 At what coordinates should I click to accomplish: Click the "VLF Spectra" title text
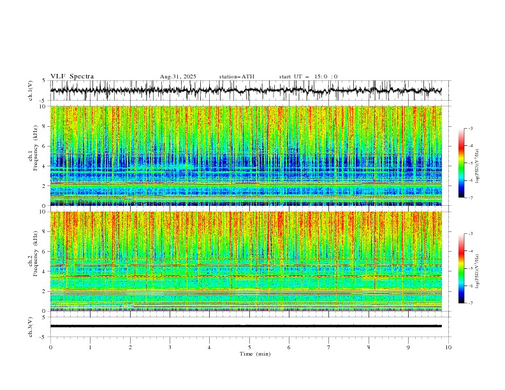click(x=72, y=76)
